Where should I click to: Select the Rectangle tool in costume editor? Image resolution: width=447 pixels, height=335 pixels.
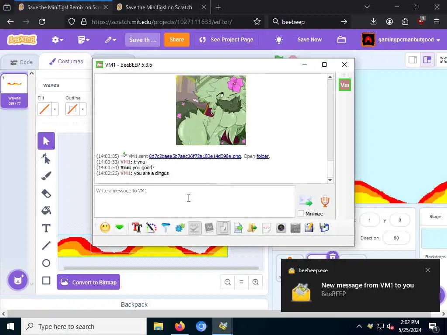pos(46,280)
